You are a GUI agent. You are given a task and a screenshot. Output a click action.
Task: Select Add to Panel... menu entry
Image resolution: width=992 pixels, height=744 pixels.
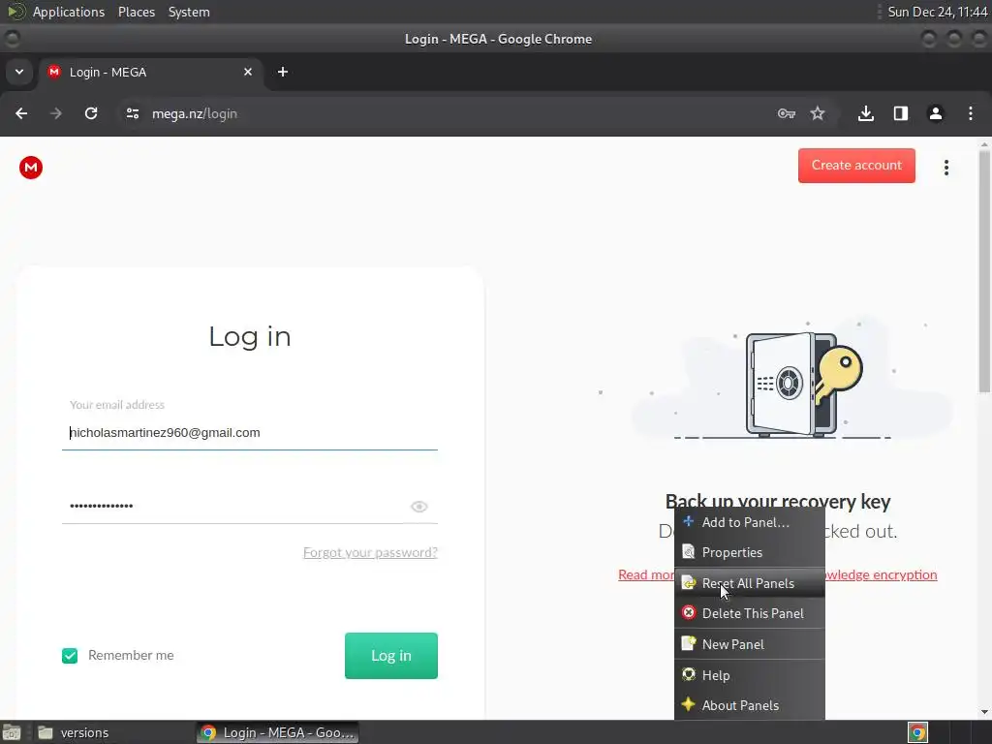[750, 522]
